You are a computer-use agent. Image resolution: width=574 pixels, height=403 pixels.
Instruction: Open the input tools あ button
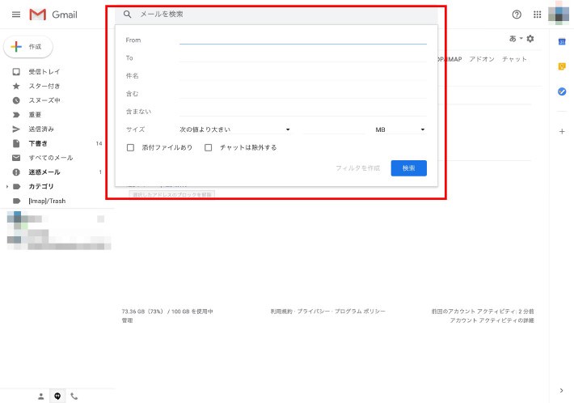(513, 39)
